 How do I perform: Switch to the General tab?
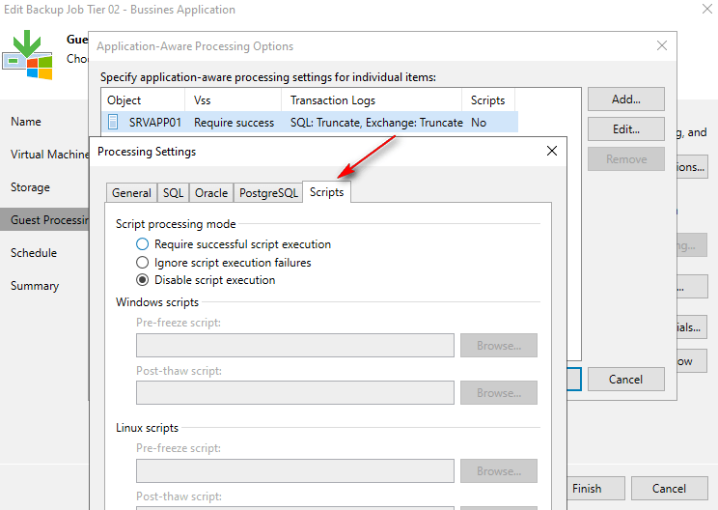tap(131, 192)
